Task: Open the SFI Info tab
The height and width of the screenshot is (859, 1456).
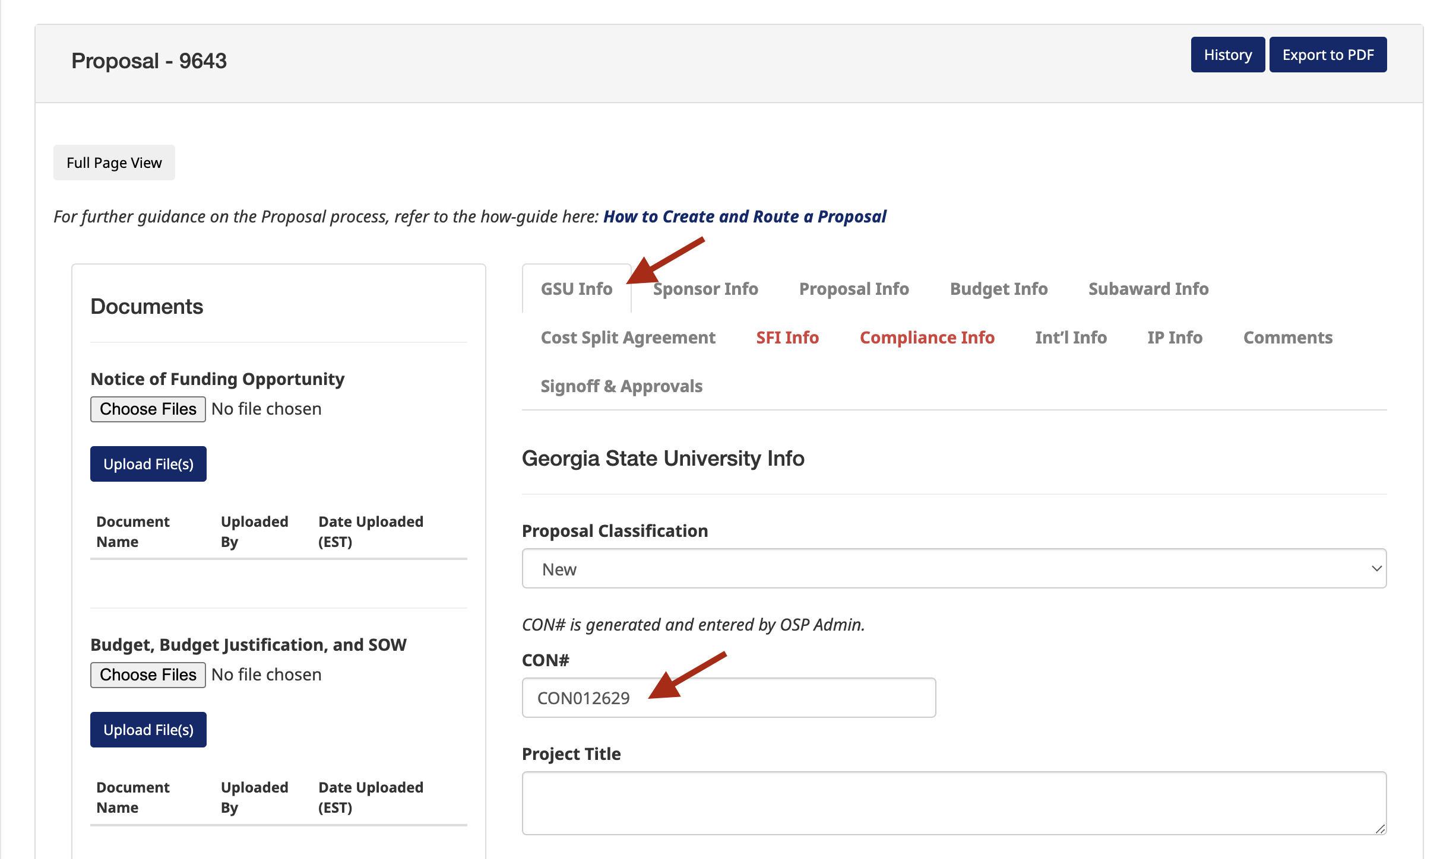Action: [x=787, y=338]
